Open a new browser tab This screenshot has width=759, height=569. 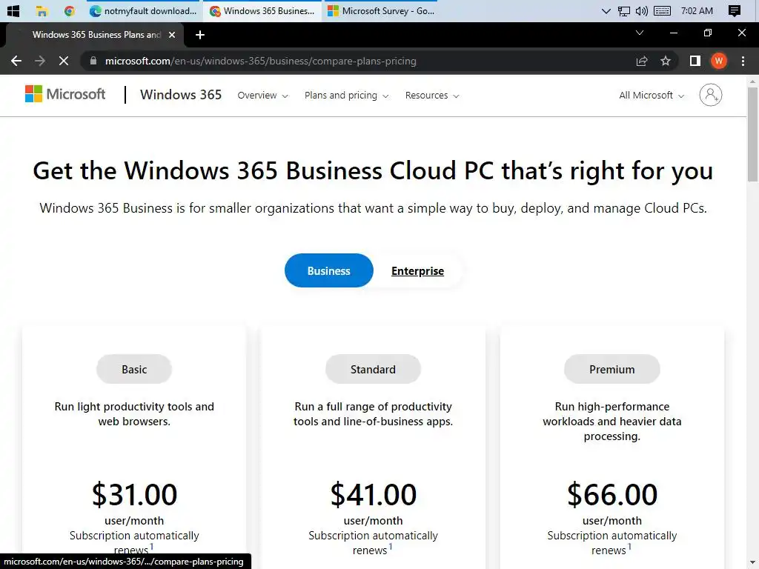click(x=200, y=35)
